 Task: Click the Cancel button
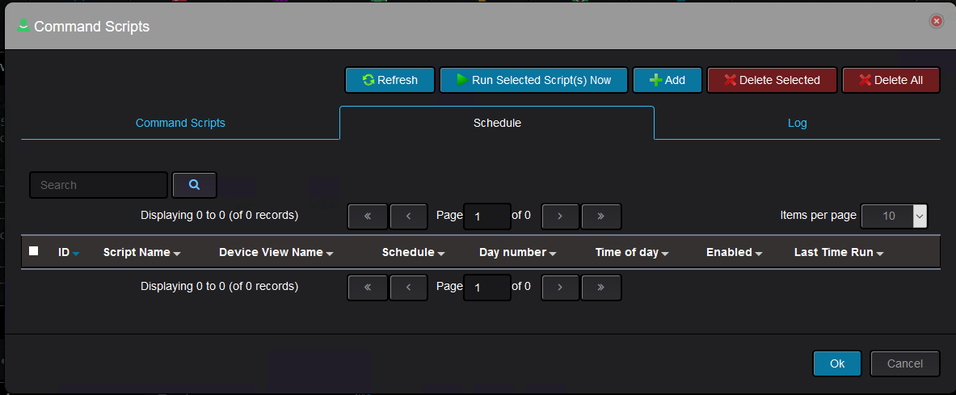(x=905, y=363)
